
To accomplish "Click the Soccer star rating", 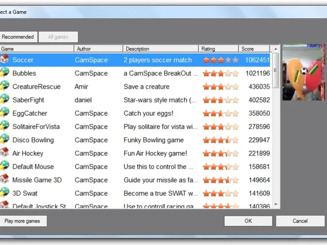I will [x=221, y=60].
